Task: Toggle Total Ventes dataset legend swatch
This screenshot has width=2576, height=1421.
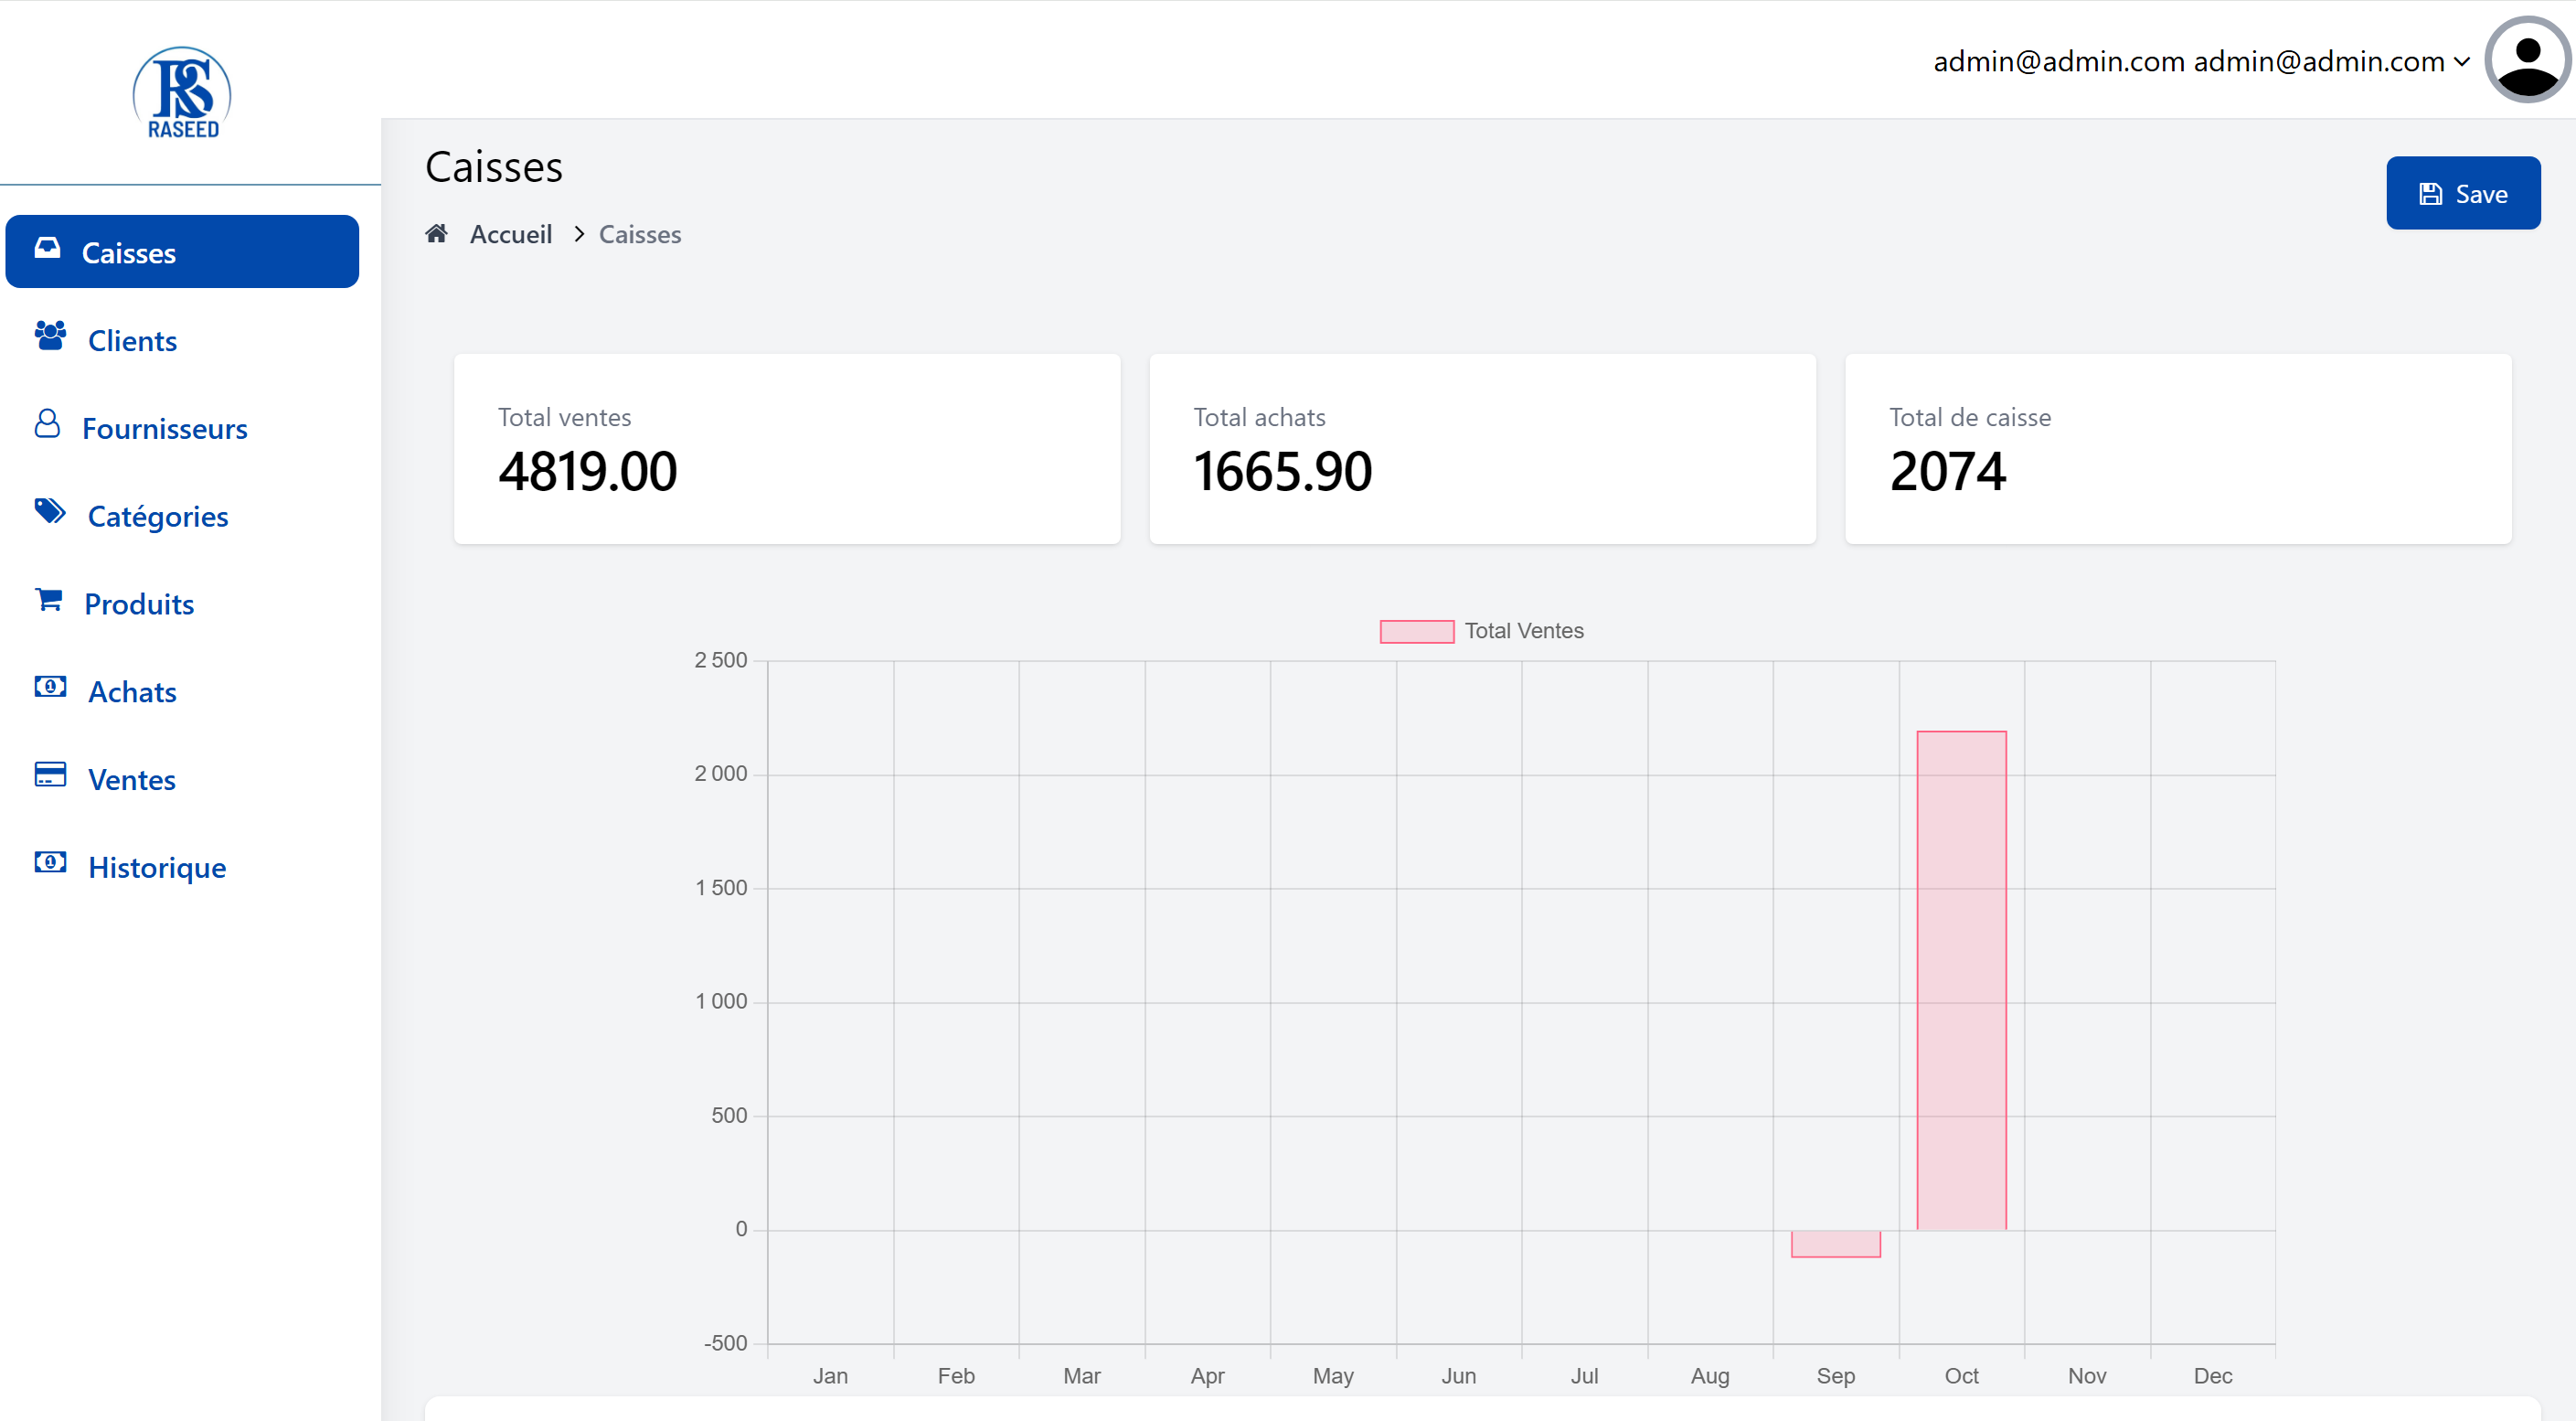Action: pyautogui.click(x=1416, y=631)
